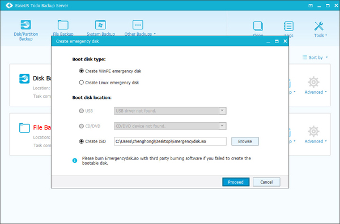Start a System Backup

pos(101,28)
